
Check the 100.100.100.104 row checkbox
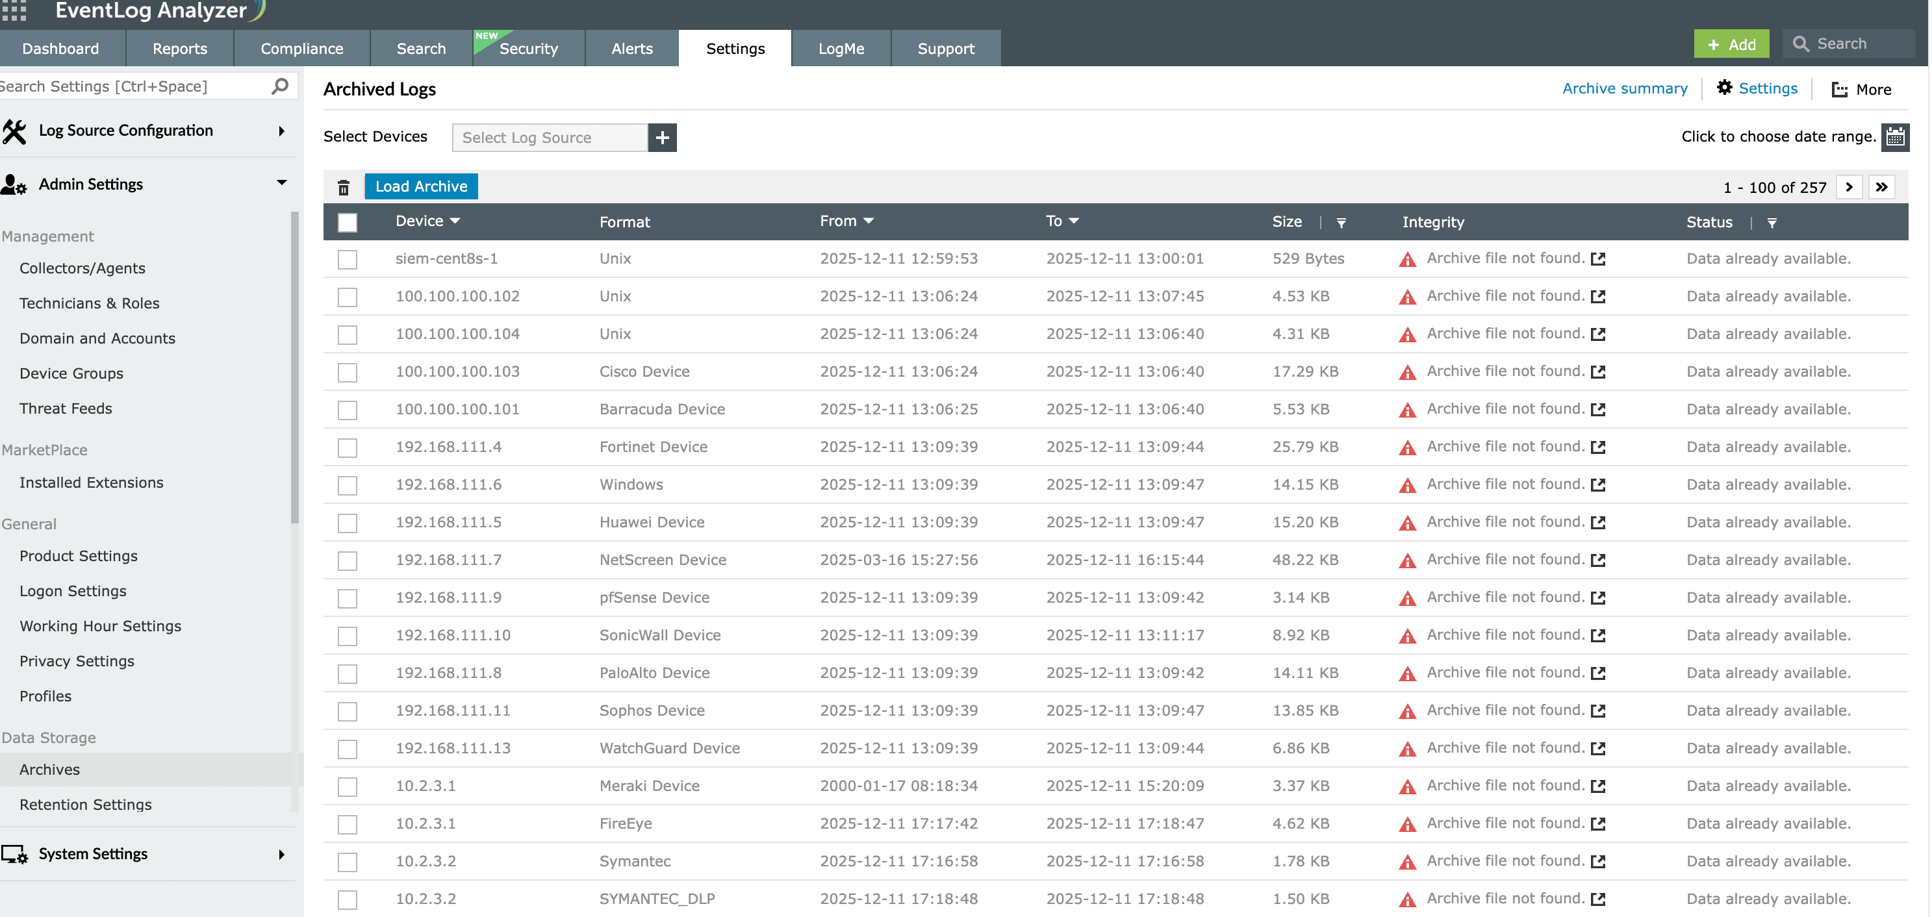(x=348, y=334)
